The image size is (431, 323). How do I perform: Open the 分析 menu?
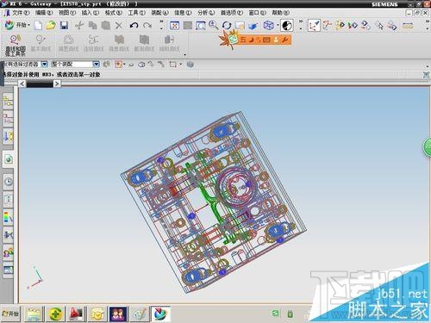(206, 13)
